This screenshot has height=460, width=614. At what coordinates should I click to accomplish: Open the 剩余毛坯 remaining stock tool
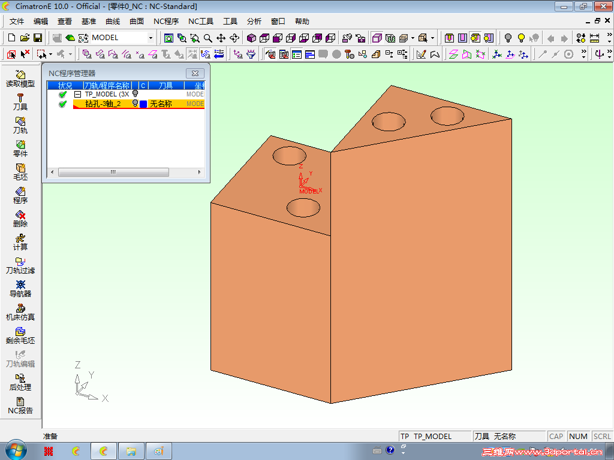pyautogui.click(x=20, y=335)
